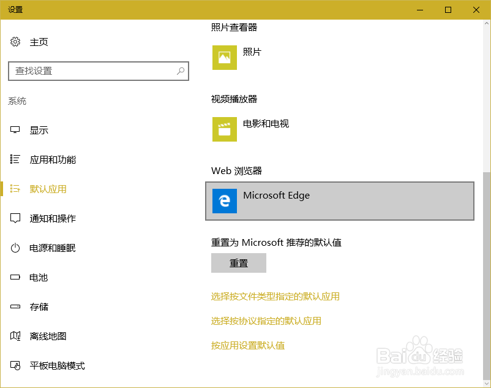The width and height of the screenshot is (491, 388).
Task: Select the power icon beside 电源和睡眠
Action: click(x=16, y=248)
